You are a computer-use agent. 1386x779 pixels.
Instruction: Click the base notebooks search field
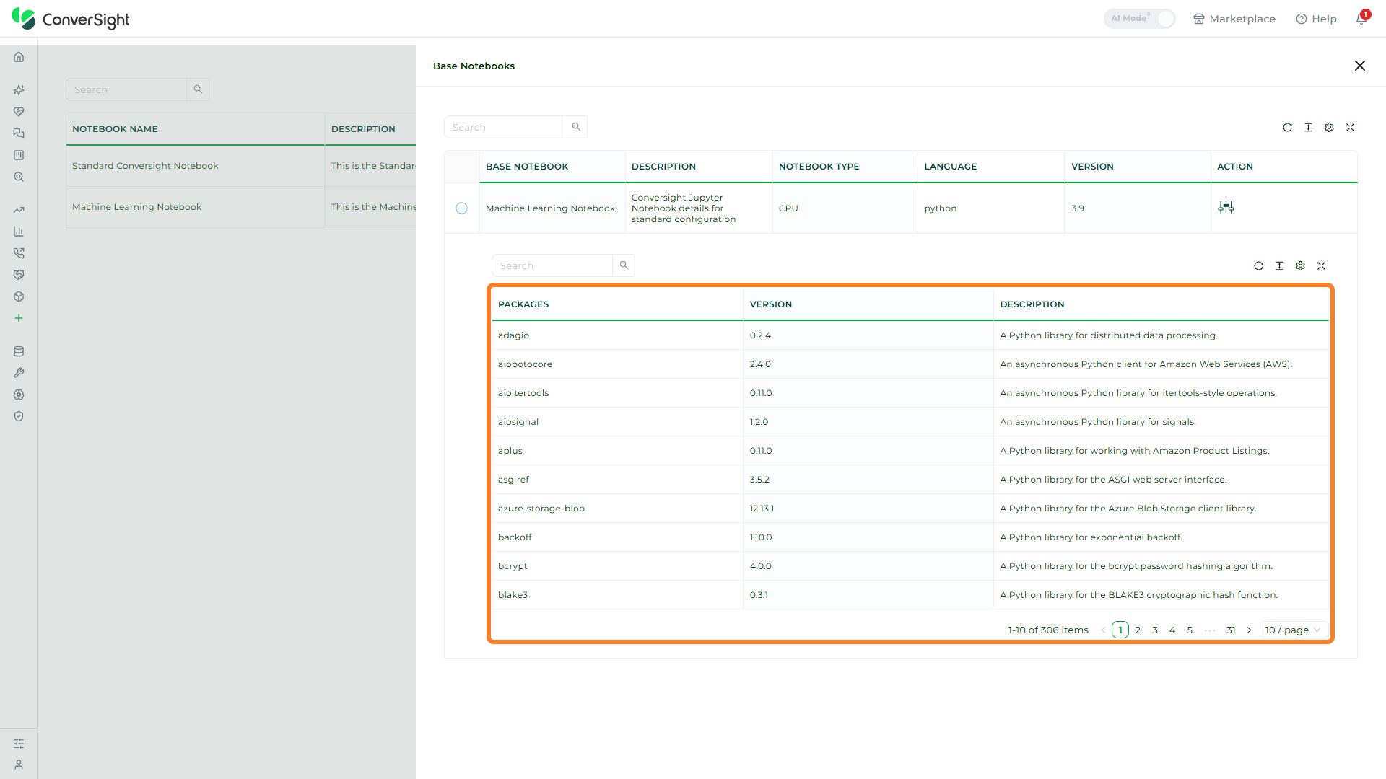point(504,127)
